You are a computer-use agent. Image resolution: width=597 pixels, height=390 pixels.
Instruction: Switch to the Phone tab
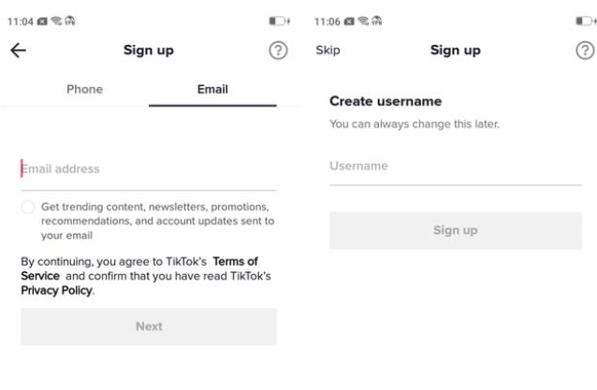pyautogui.click(x=84, y=90)
